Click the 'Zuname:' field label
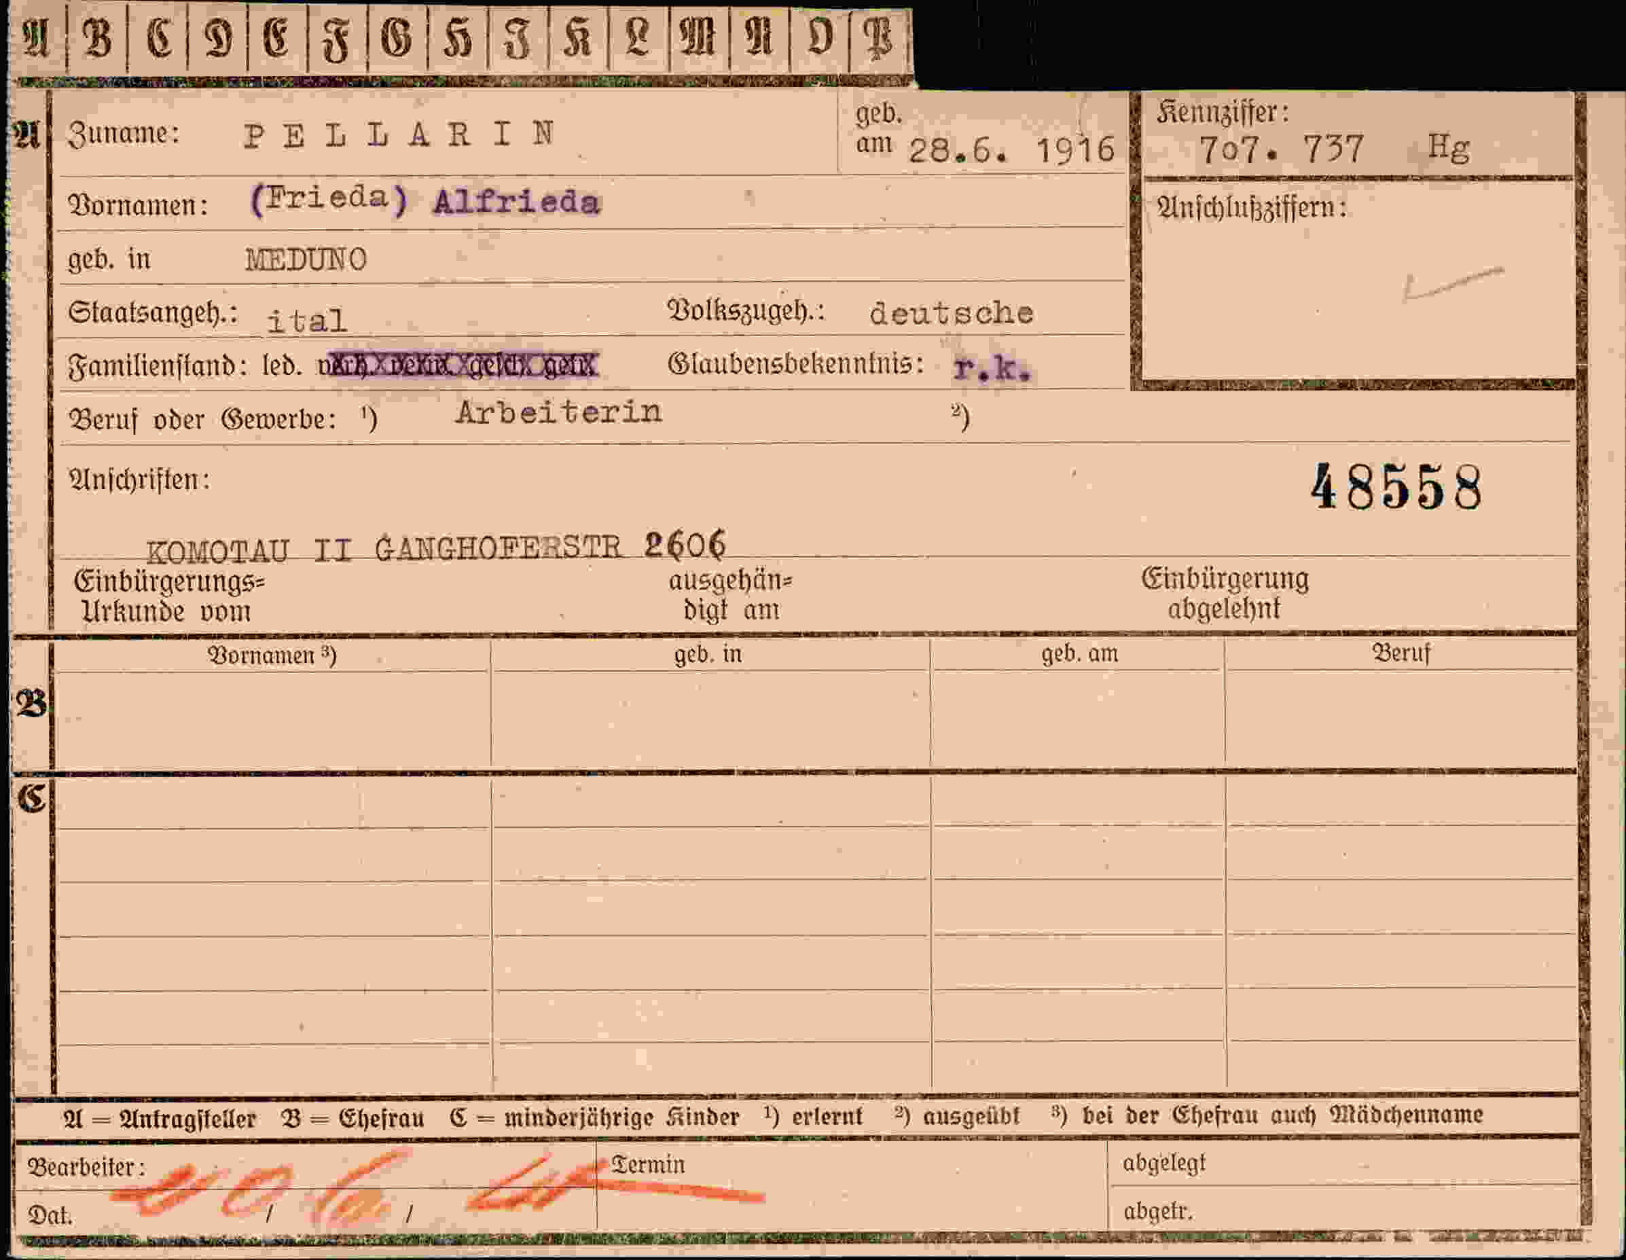Screen dimensions: 1626x1260 (124, 134)
